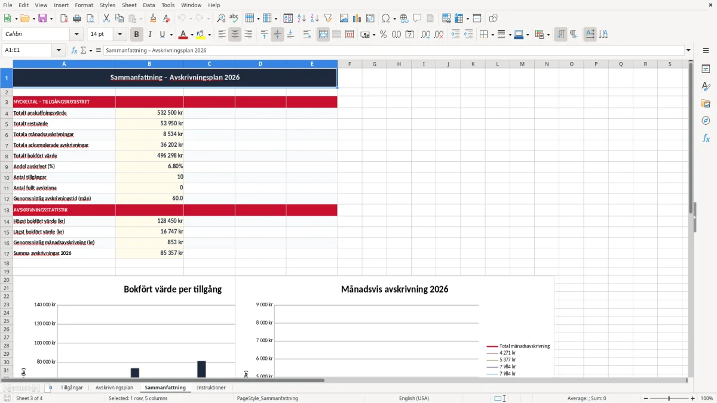Insert an image

(344, 19)
